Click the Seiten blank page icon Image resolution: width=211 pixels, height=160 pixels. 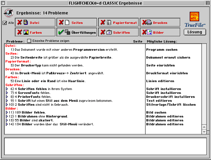point(67,22)
